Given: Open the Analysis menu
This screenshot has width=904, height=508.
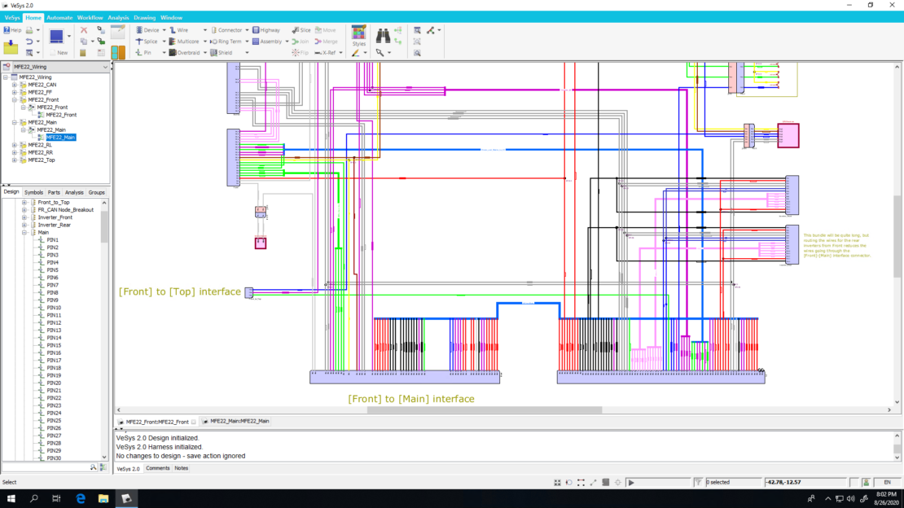Looking at the screenshot, I should (x=118, y=18).
